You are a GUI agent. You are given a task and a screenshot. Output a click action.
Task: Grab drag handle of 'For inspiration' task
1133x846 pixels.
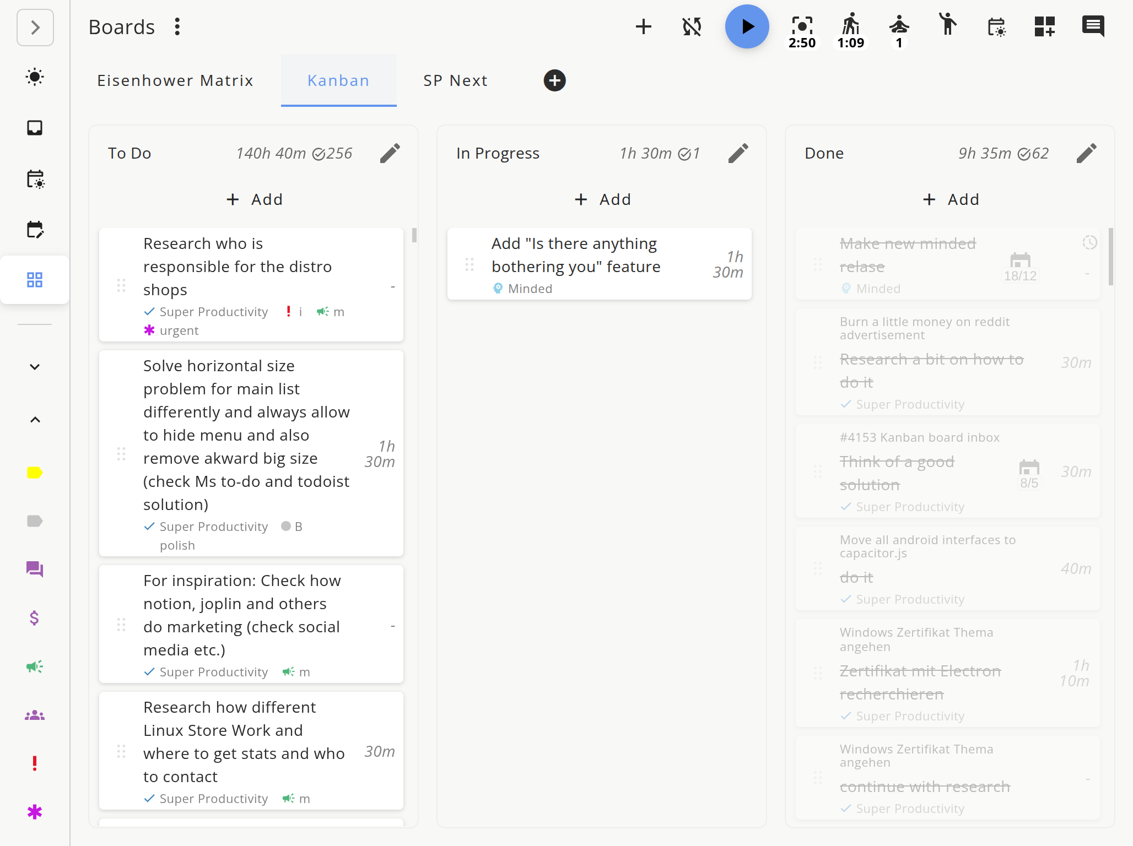pos(121,625)
